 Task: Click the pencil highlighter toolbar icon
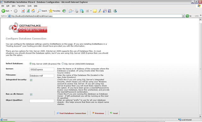pos(100,11)
